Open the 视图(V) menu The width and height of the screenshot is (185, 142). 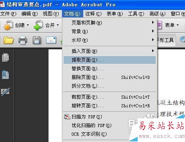click(x=51, y=14)
